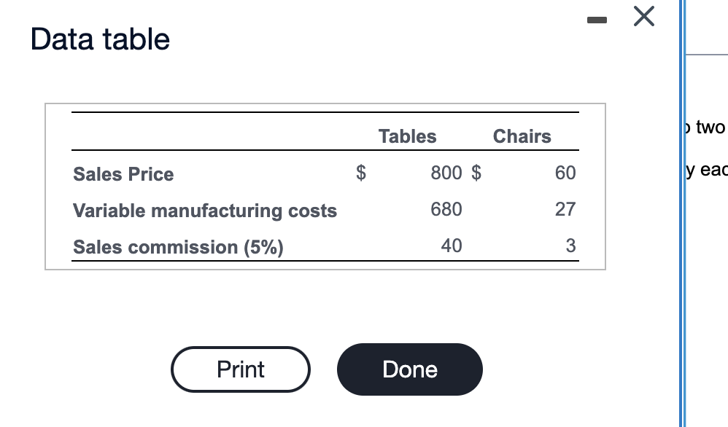This screenshot has width=728, height=427.
Task: Select the 60 chairs sales price value
Action: (567, 173)
